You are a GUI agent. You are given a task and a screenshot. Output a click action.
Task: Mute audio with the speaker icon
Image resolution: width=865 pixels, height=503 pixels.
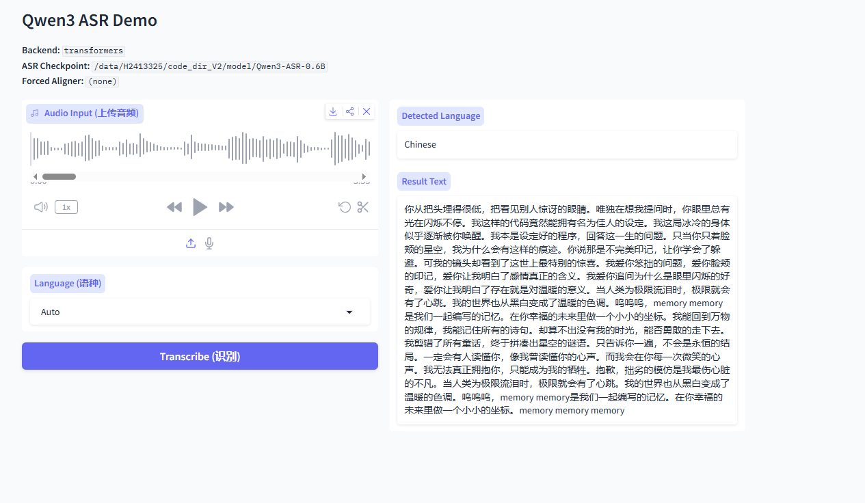[x=41, y=207]
